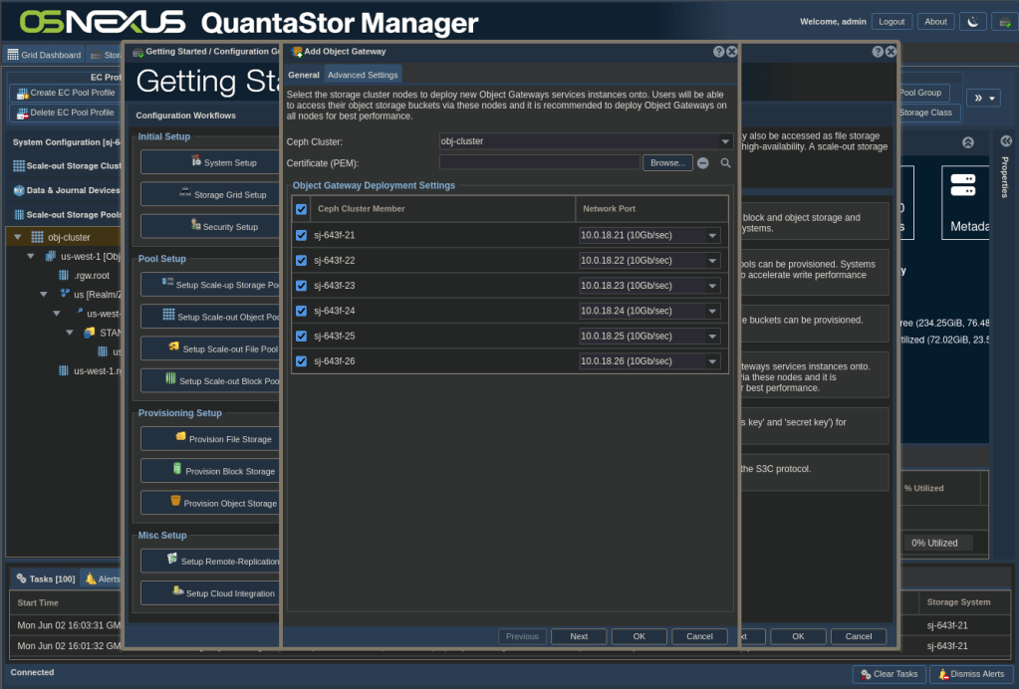Toggle dark mode with the moon icon

[972, 22]
